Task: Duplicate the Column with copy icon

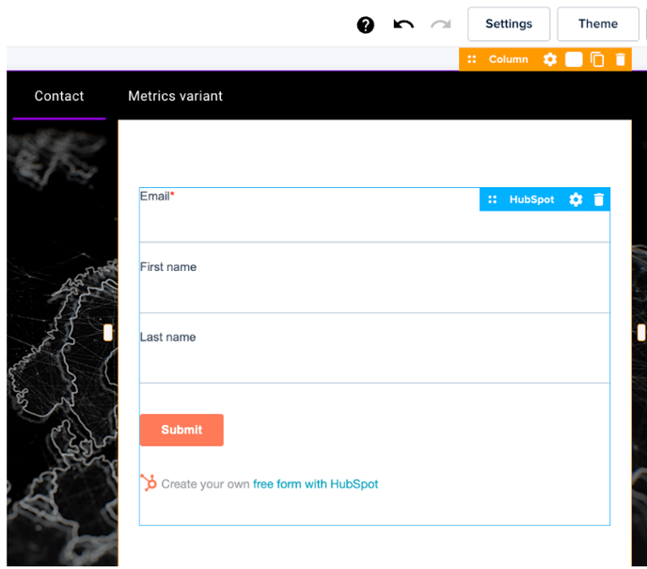Action: (597, 59)
